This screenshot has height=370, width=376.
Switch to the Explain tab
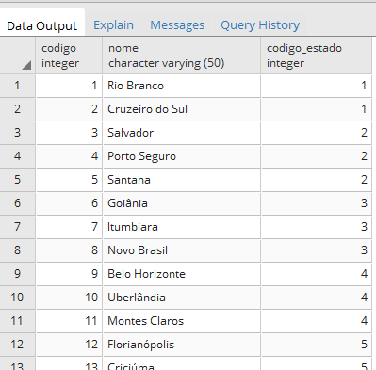pyautogui.click(x=113, y=25)
